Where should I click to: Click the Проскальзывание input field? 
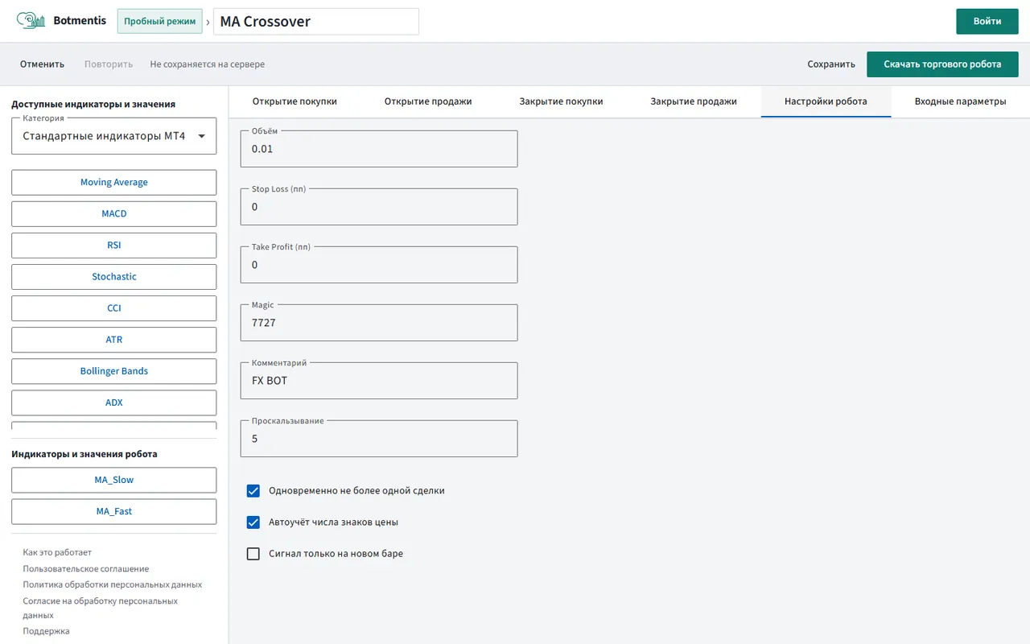(x=379, y=439)
